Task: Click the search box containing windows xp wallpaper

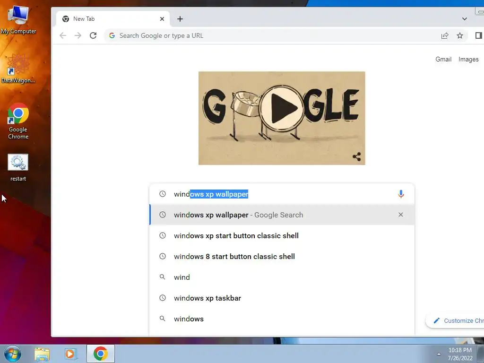Action: coord(282,194)
